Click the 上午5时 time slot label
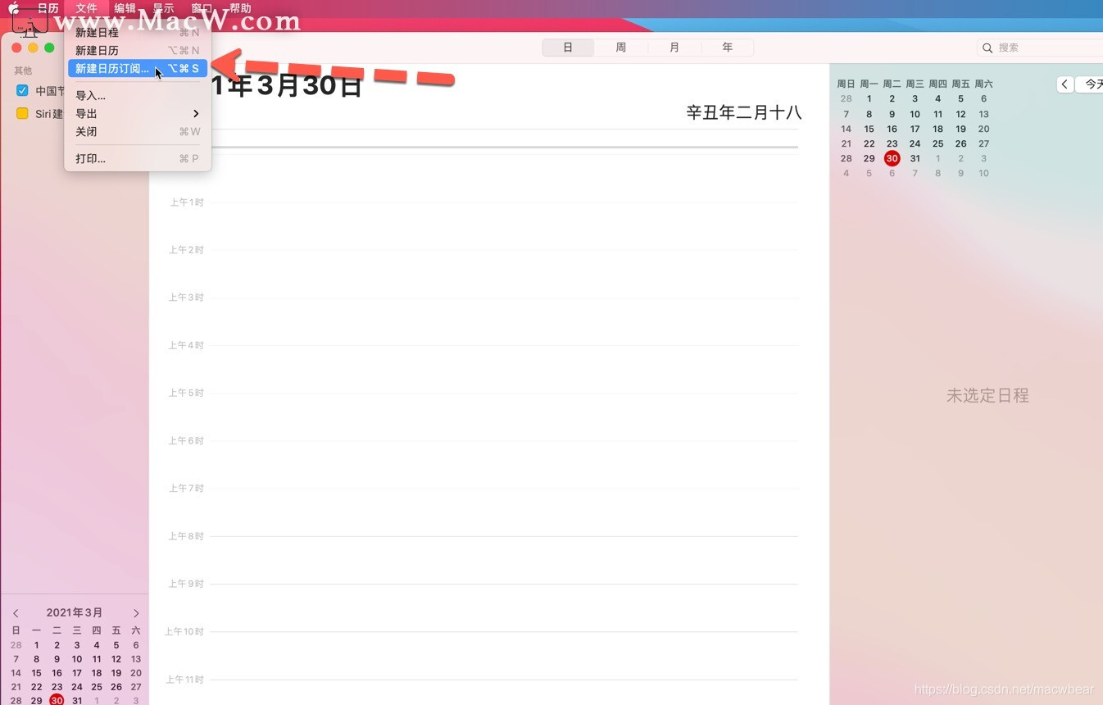 [x=187, y=393]
